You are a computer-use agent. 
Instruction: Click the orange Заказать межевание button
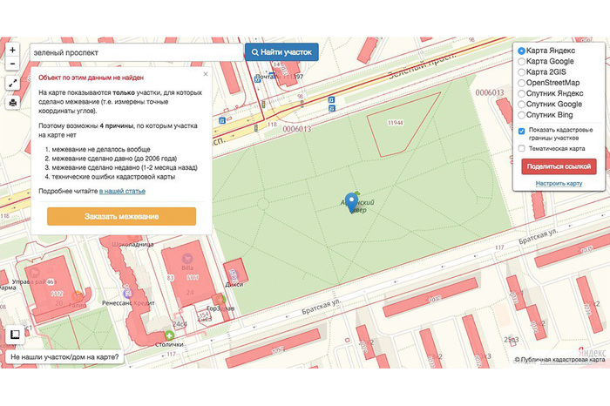(121, 216)
